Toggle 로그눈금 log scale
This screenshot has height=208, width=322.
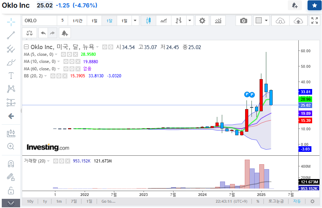point(276,201)
